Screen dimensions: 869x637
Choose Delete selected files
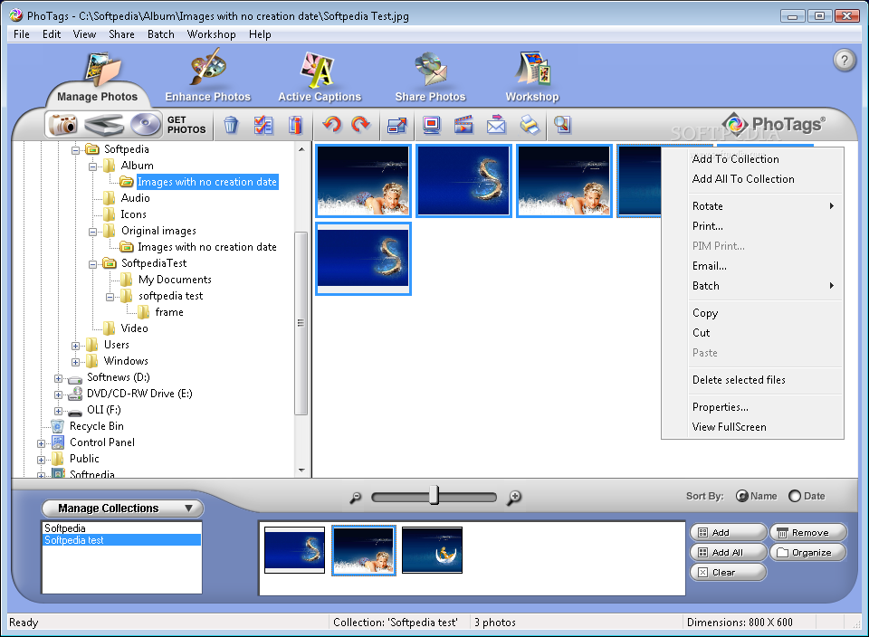point(752,380)
